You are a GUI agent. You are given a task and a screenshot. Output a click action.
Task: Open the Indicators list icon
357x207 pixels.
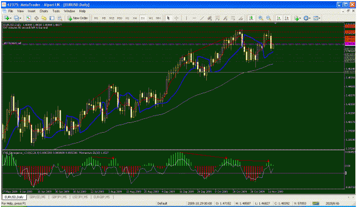pyautogui.click(x=296, y=18)
